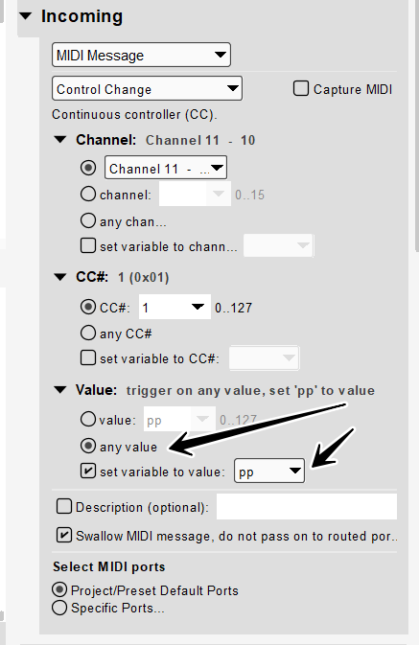Check 'set variable to CC#' checkbox

pos(88,357)
